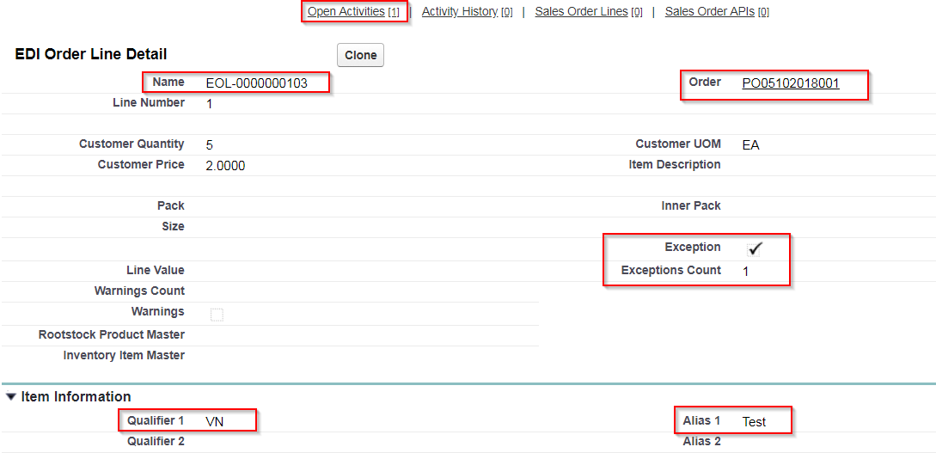936x453 pixels.
Task: Click the Item Description label
Action: (675, 164)
